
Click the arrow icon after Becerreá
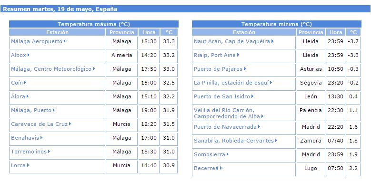pos(221,168)
